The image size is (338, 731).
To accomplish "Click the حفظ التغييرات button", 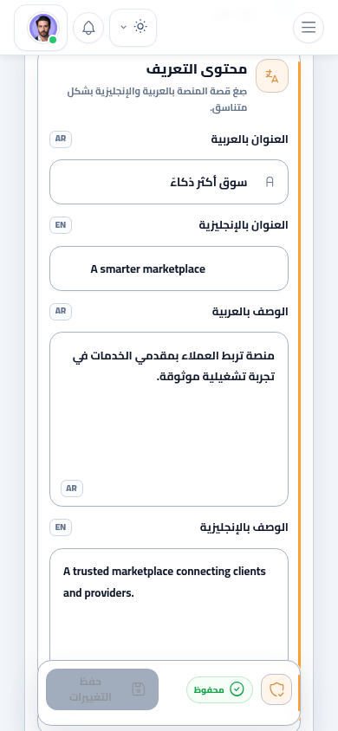I will coord(102,689).
